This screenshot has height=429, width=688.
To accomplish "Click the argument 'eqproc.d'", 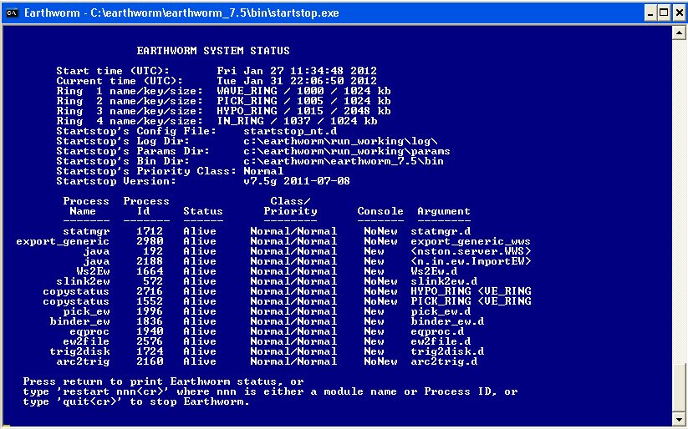I will [437, 332].
